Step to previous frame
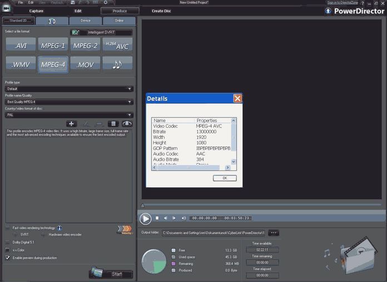Screen dimensions: 387x282 [x=166, y=218]
